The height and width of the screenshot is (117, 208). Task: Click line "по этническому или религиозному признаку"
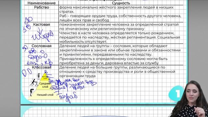click(x=102, y=29)
